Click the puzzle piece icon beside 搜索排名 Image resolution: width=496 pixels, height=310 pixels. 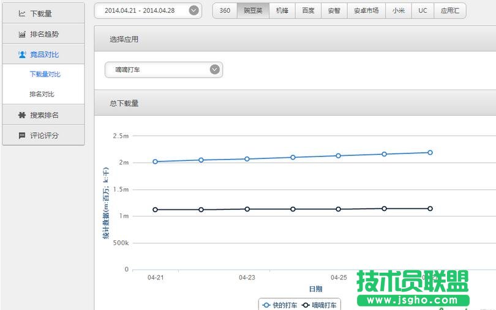[x=22, y=115]
